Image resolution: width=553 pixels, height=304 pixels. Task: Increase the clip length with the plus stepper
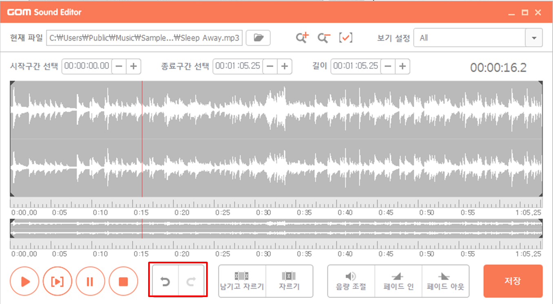tap(403, 66)
